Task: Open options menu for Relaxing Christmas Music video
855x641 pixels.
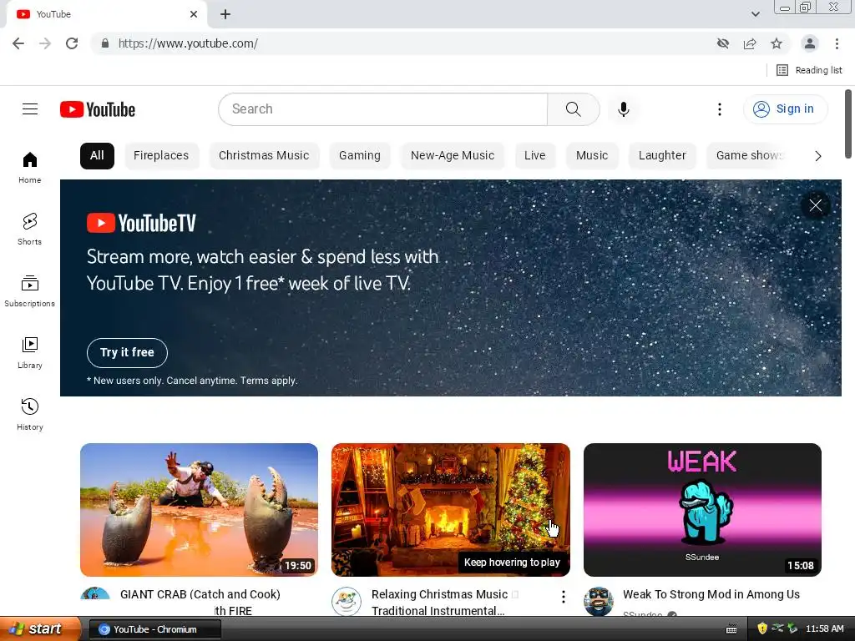Action: pos(564,597)
